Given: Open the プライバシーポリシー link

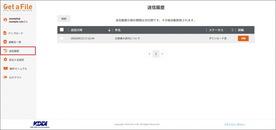Looking at the screenshot, I should 235,124.
